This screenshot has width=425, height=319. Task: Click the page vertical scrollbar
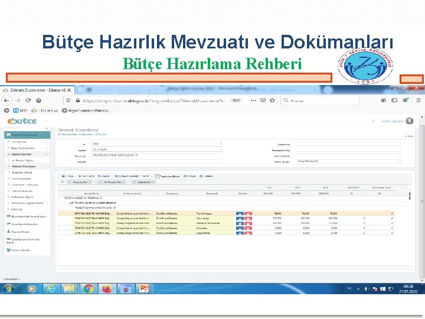pyautogui.click(x=421, y=201)
